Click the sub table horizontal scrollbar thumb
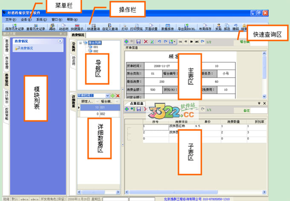Screen dimensions: 290x201 click(x=174, y=192)
